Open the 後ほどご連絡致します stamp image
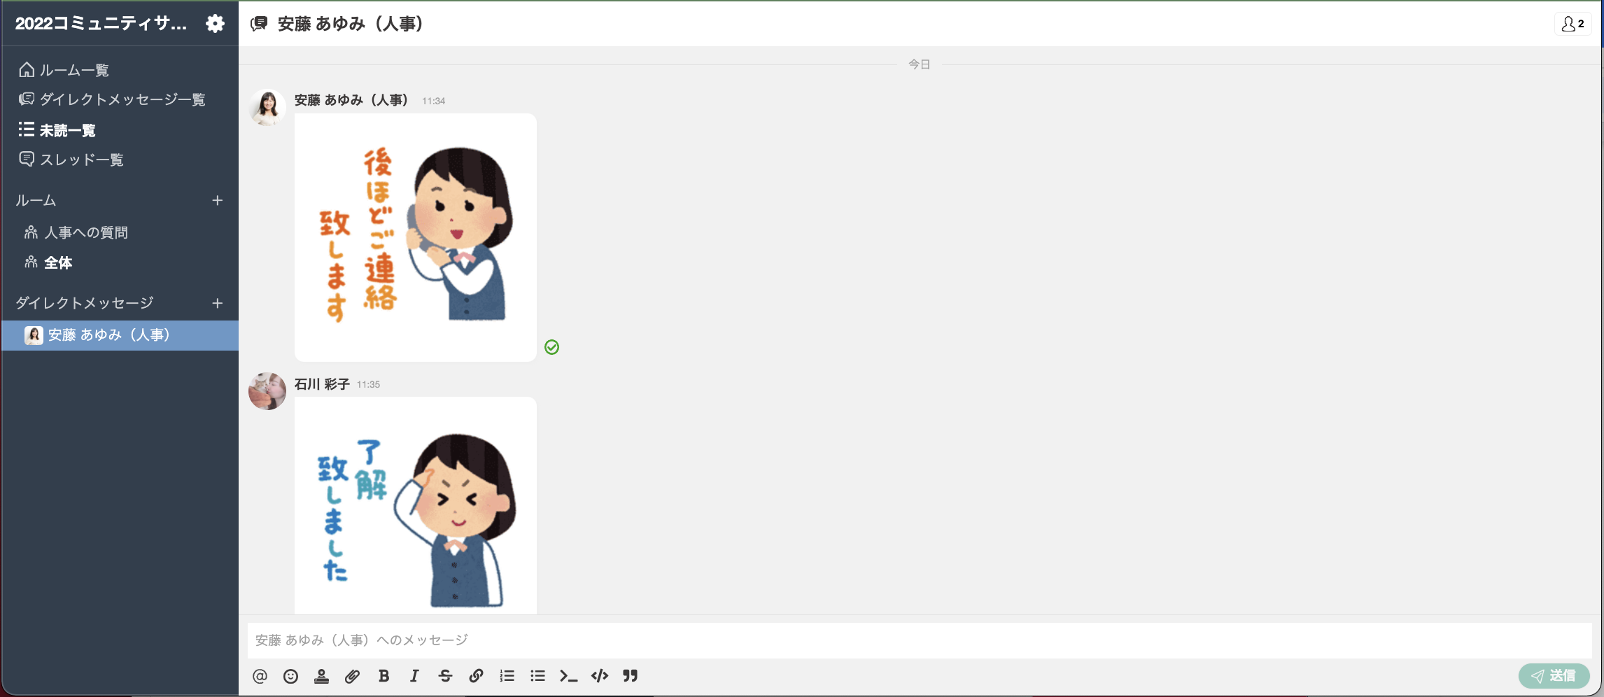This screenshot has height=697, width=1604. click(416, 238)
